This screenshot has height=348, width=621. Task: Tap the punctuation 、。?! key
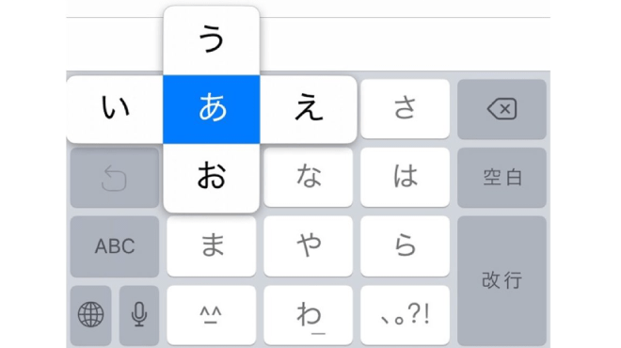coord(406,315)
